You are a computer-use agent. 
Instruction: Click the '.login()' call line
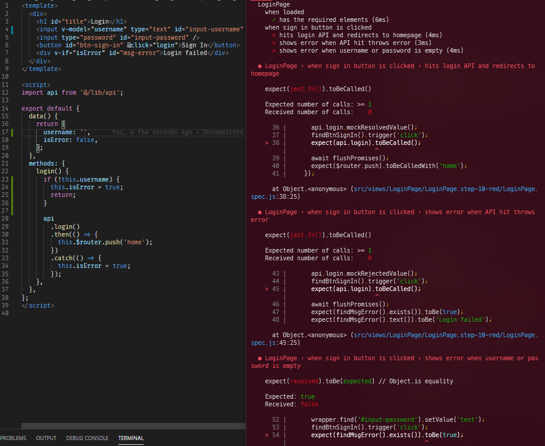65,227
